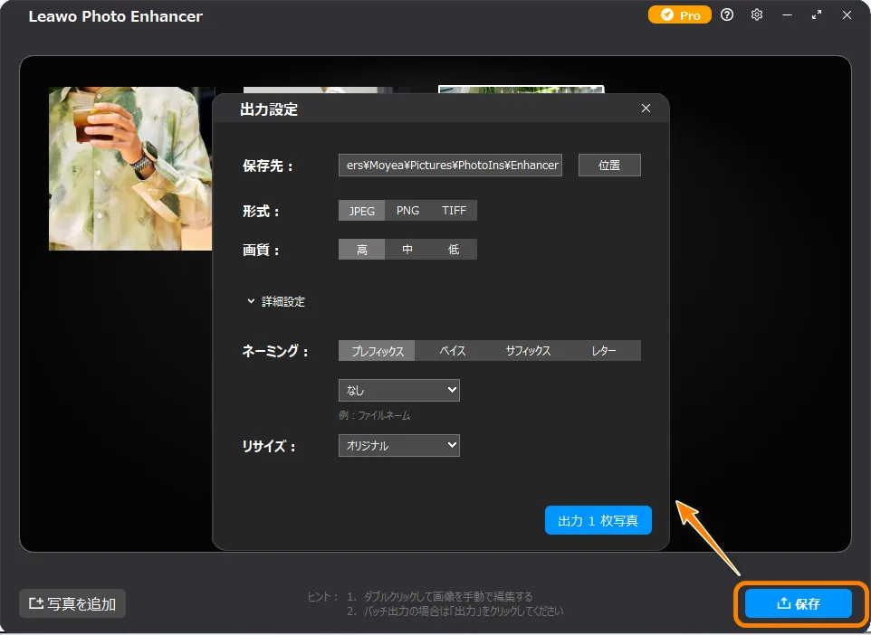Click the orange Pro upgrade badge

[x=680, y=15]
